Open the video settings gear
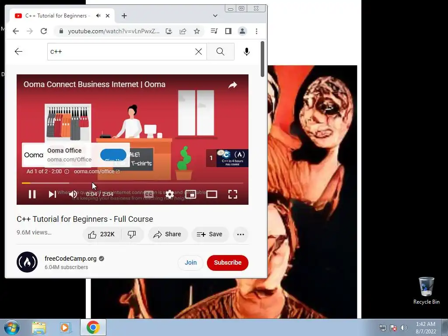The height and width of the screenshot is (336, 448). click(170, 194)
